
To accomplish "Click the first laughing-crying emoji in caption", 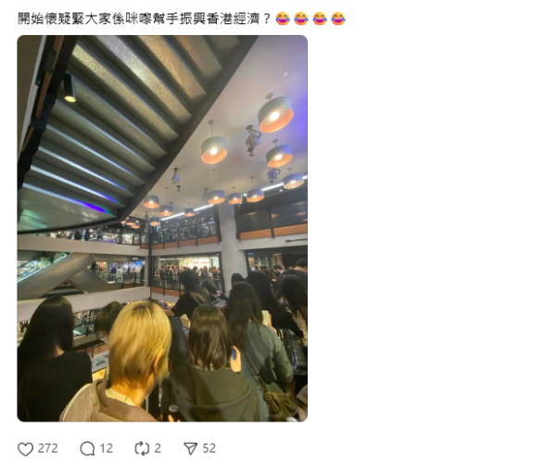I will point(283,19).
